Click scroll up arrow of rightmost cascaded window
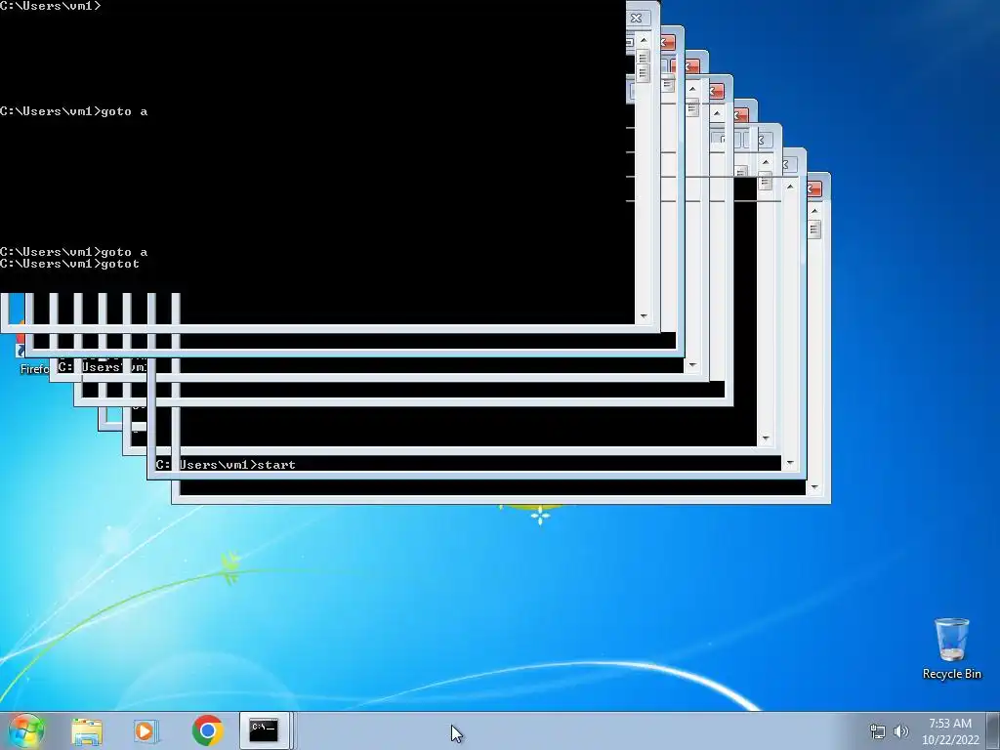This screenshot has height=750, width=1000. coord(814,211)
